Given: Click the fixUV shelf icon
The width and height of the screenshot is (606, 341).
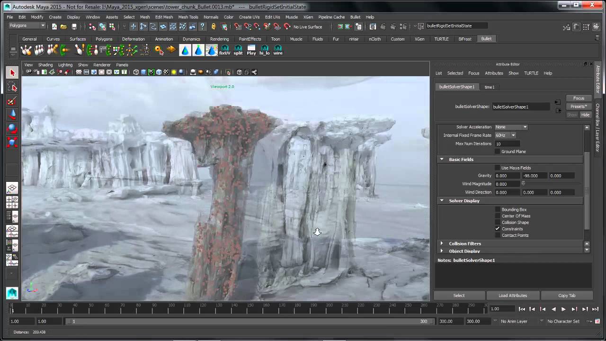Looking at the screenshot, I should coord(225,50).
